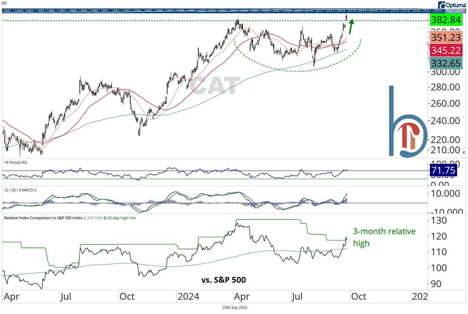Select Relative Index Comparison to S&P 500 label

pyautogui.click(x=43, y=218)
